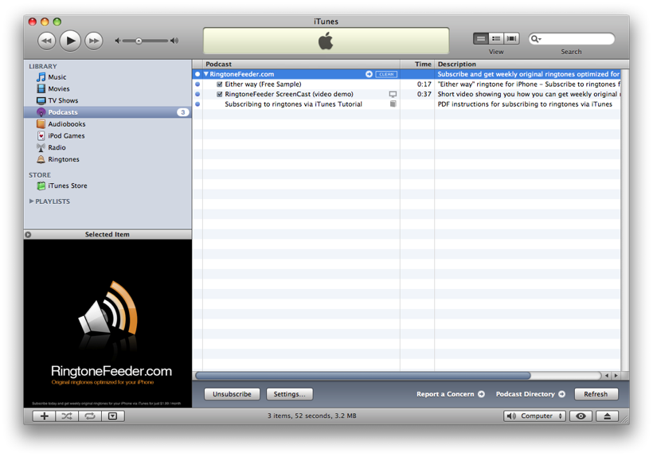Click the CLEAN badge

(386, 74)
